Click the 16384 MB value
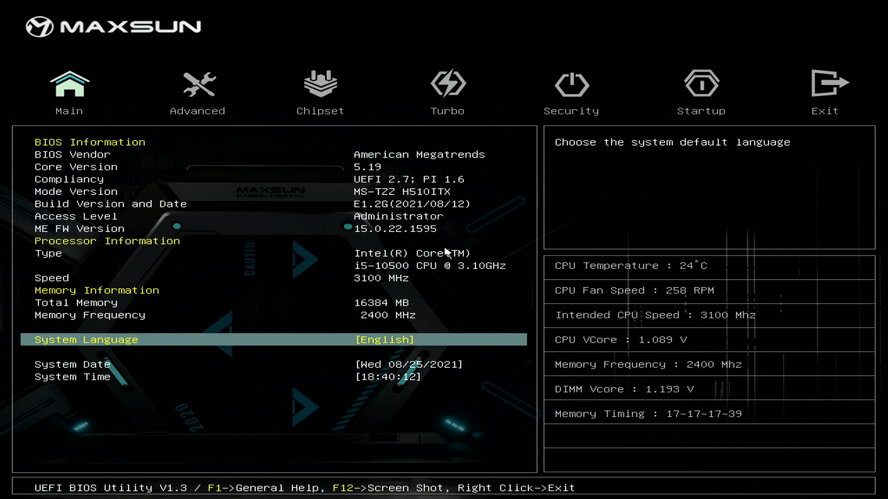888x499 pixels. pyautogui.click(x=382, y=303)
